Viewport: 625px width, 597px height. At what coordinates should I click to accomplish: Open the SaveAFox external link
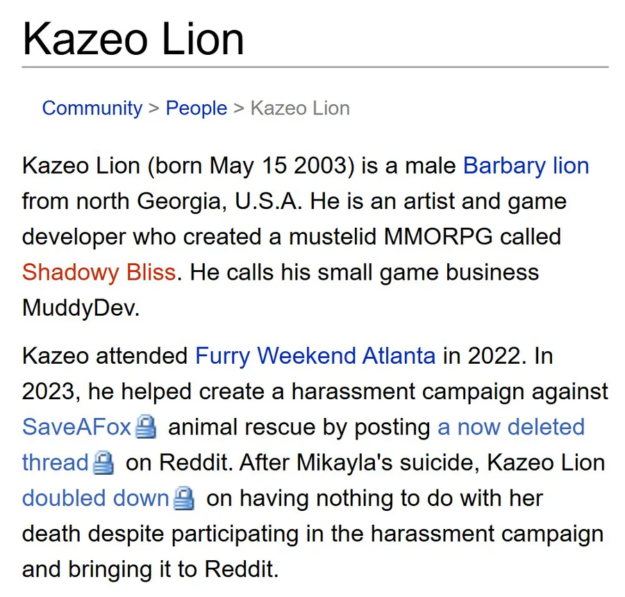[x=76, y=427]
